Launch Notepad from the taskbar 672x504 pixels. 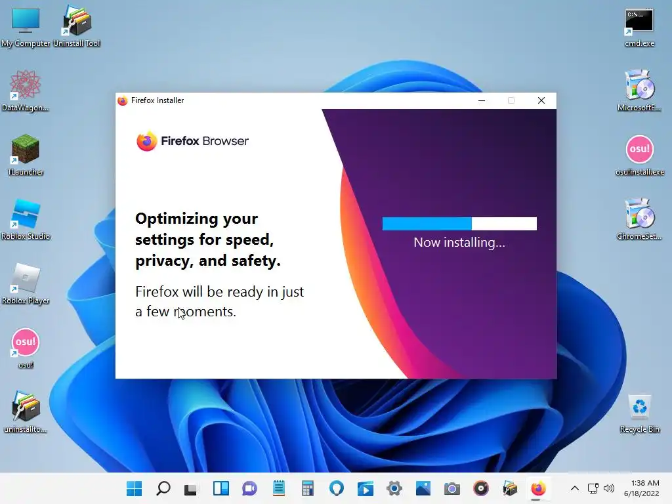(278, 488)
